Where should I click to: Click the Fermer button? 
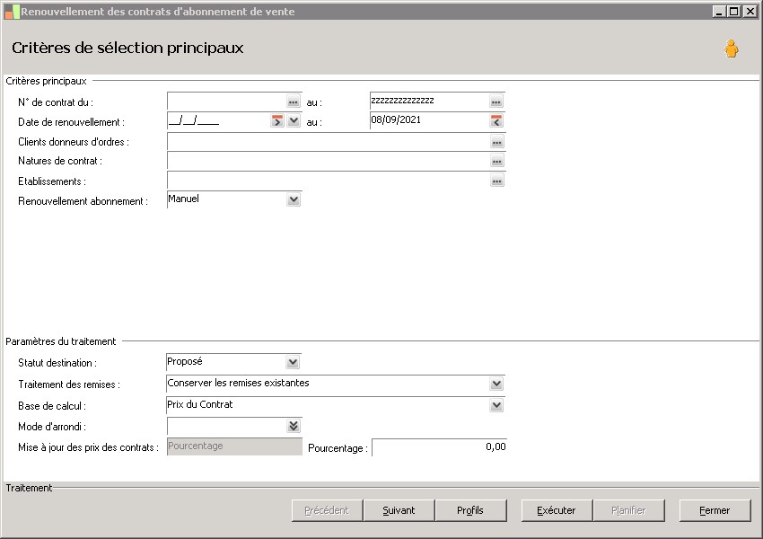click(x=715, y=510)
